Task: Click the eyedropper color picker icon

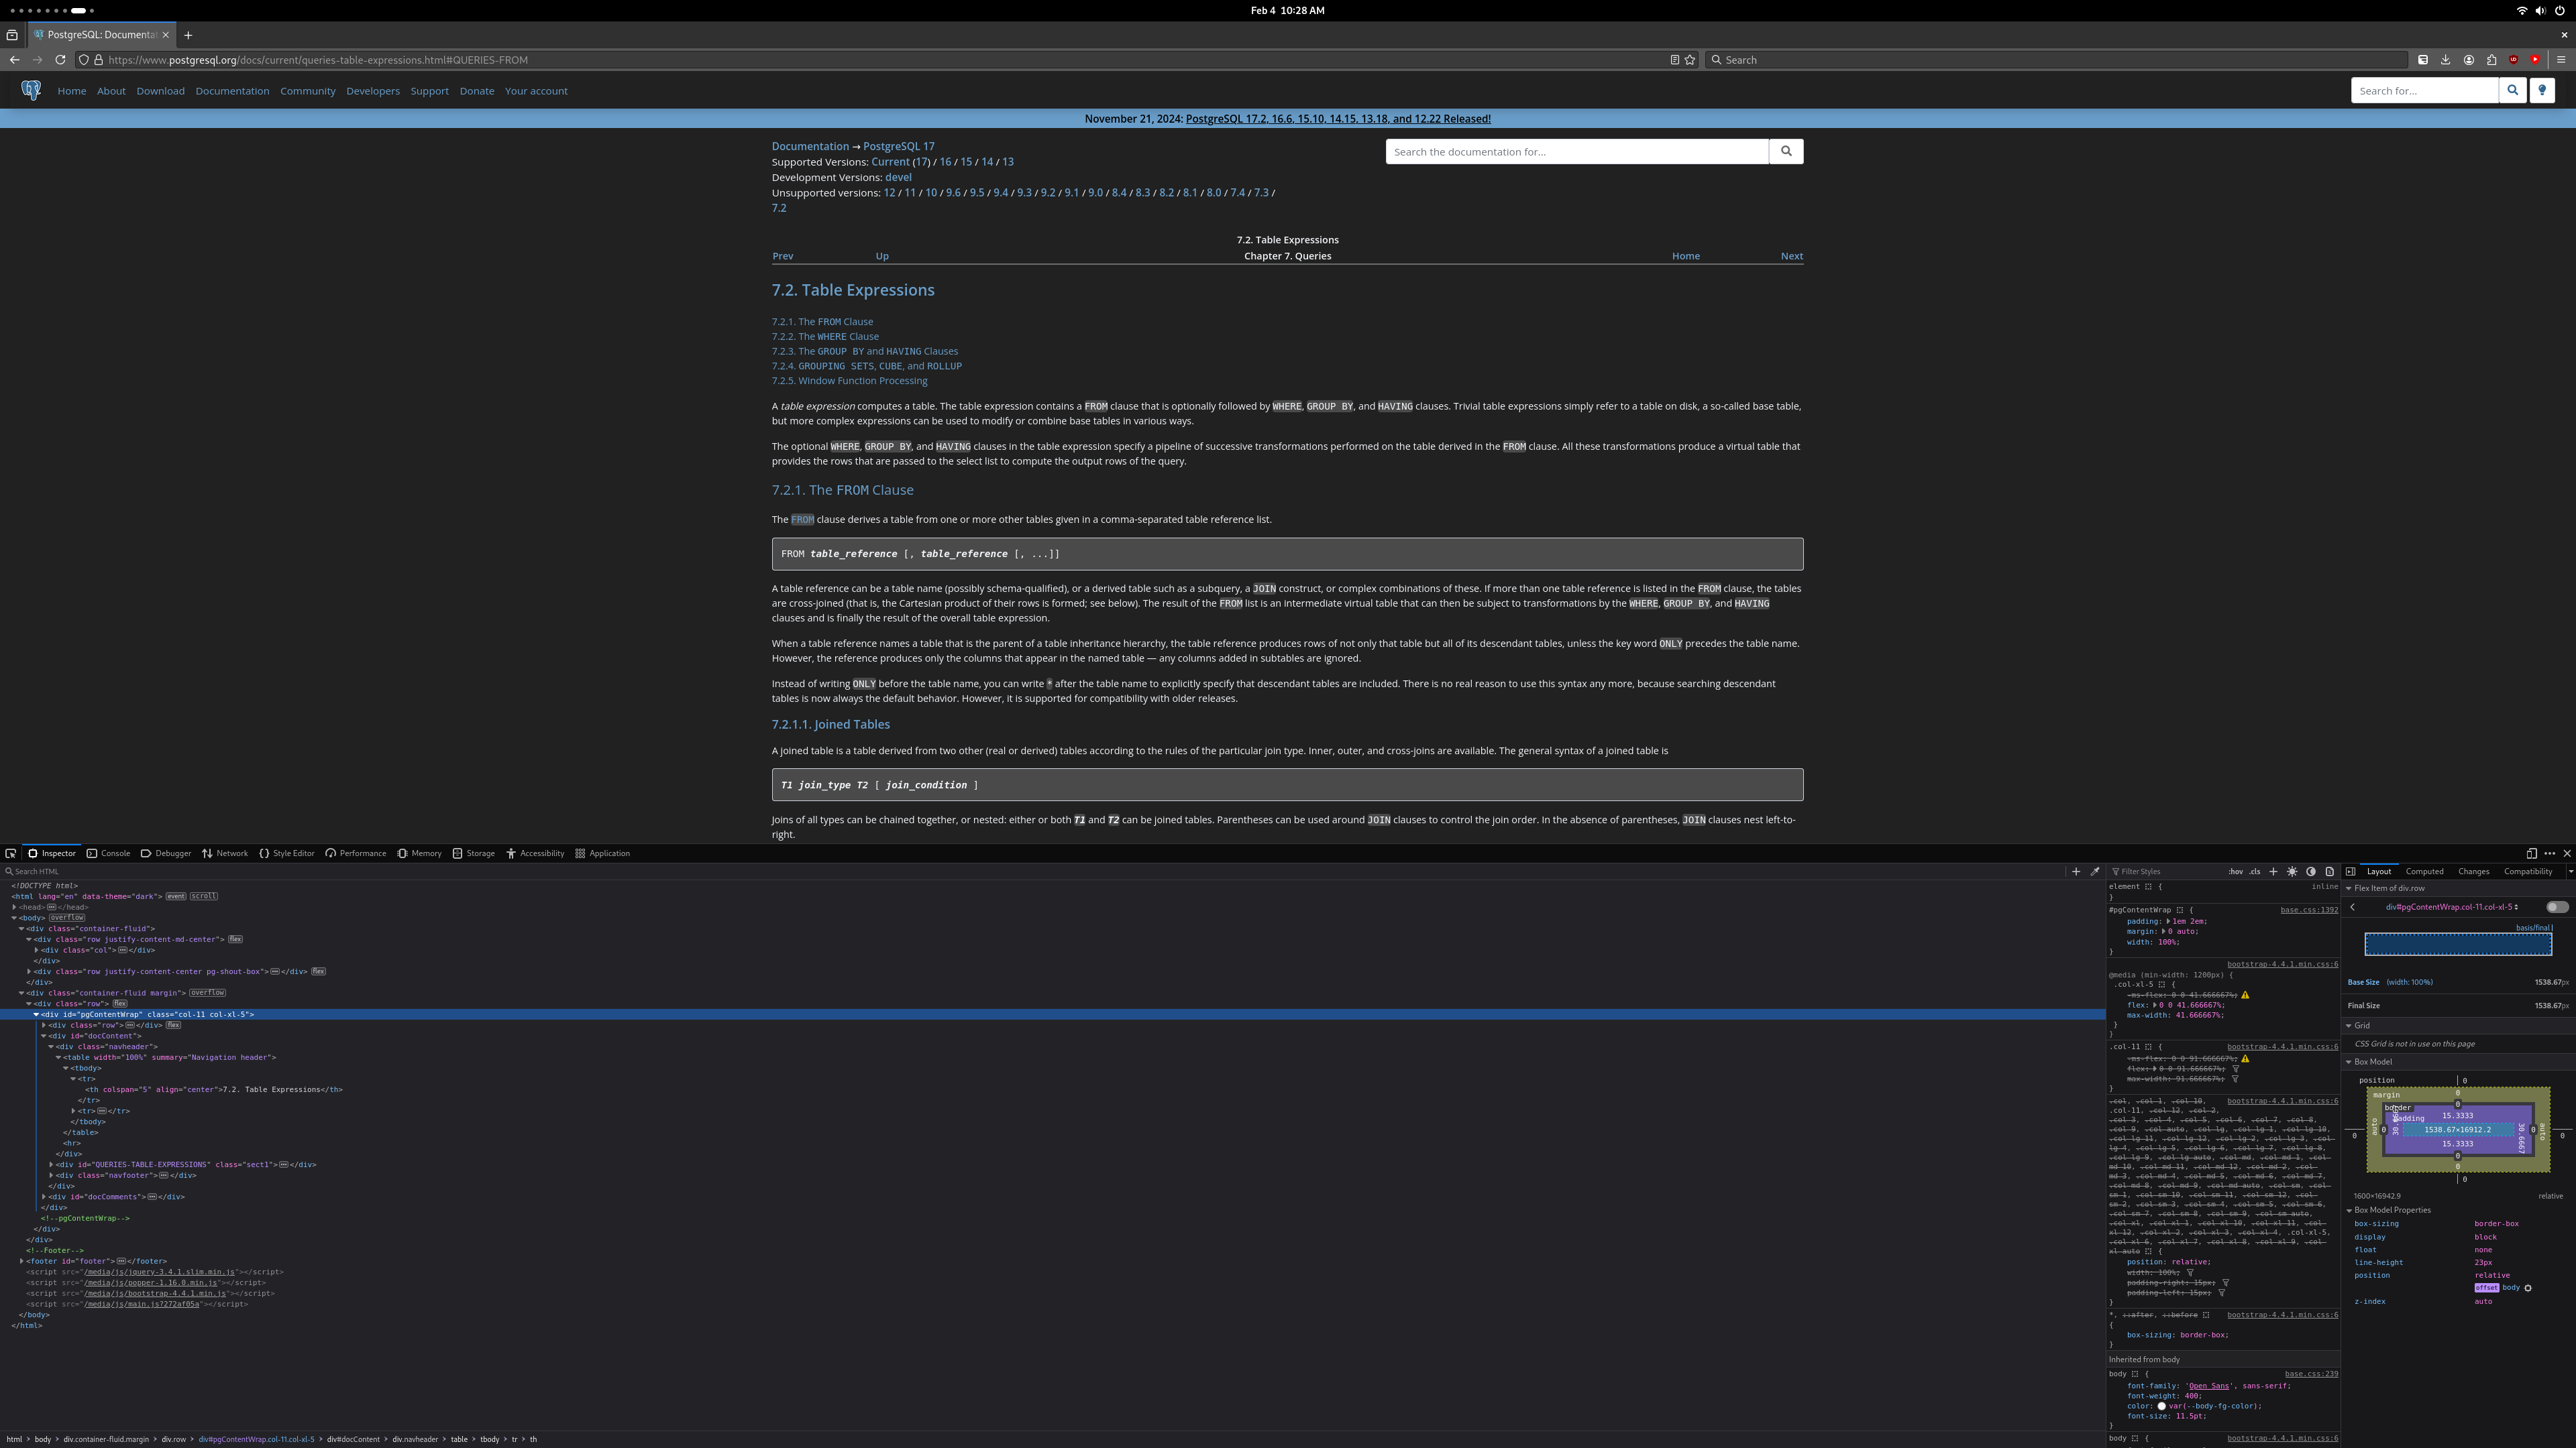Action: (x=2095, y=871)
